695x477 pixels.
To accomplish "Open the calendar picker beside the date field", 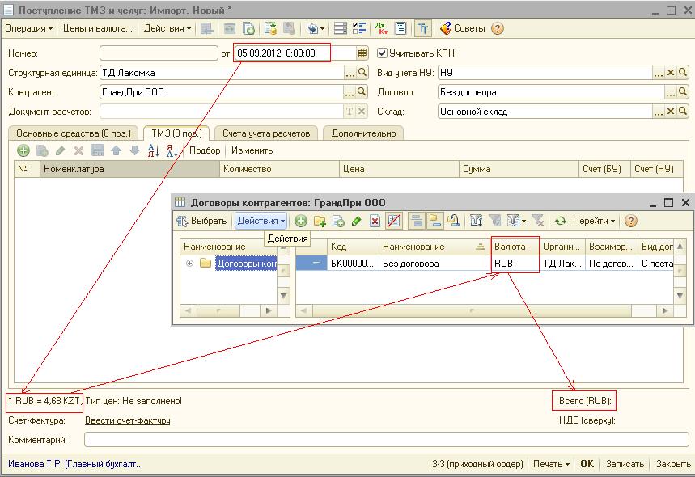I will click(x=362, y=53).
